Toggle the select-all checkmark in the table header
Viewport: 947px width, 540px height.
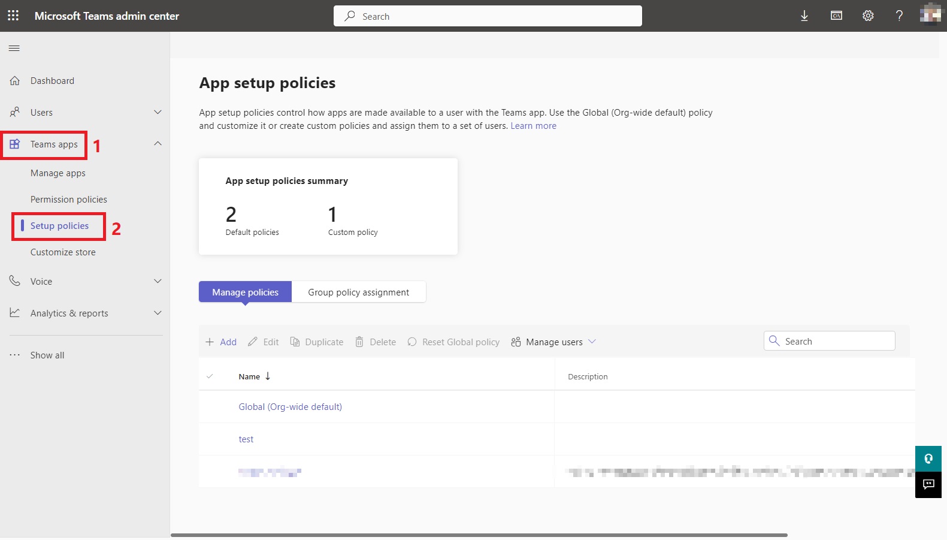(x=210, y=376)
